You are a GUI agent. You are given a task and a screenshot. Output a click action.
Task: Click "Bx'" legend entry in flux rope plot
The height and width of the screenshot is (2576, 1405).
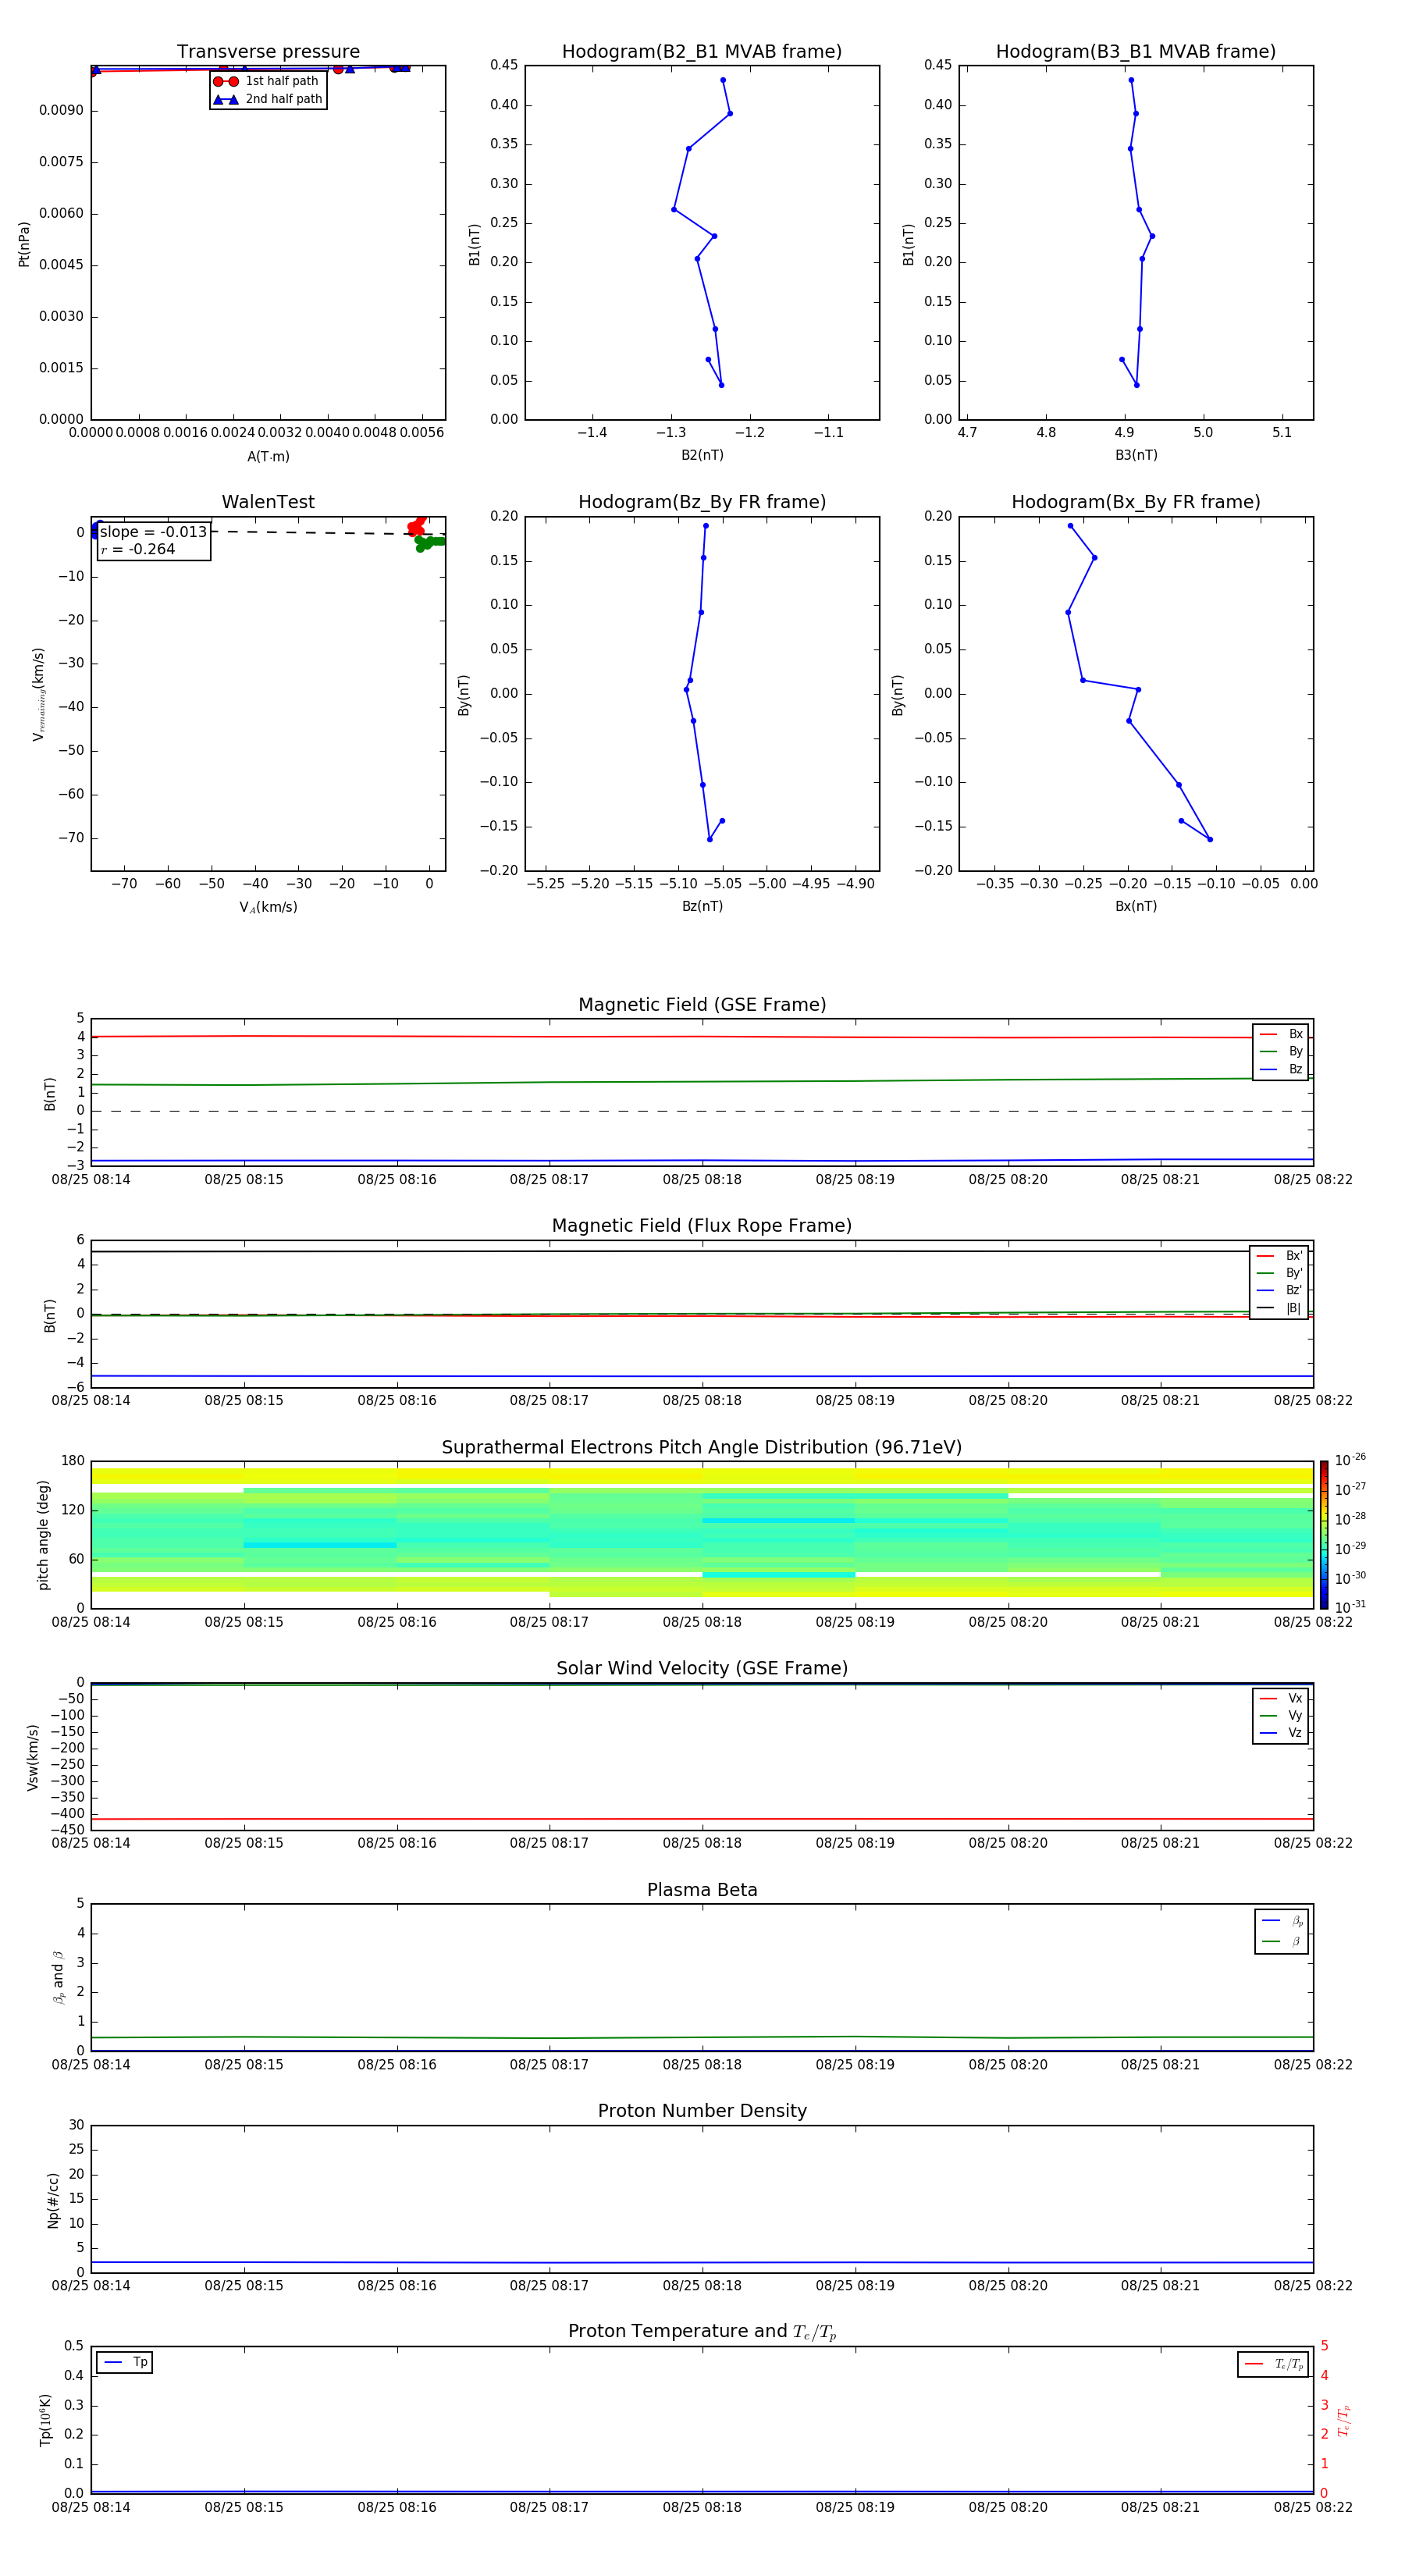[x=1279, y=1256]
